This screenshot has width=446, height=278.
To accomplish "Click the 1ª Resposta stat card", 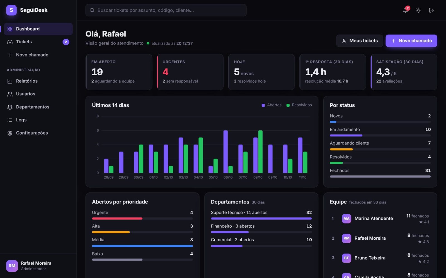I will [x=333, y=72].
